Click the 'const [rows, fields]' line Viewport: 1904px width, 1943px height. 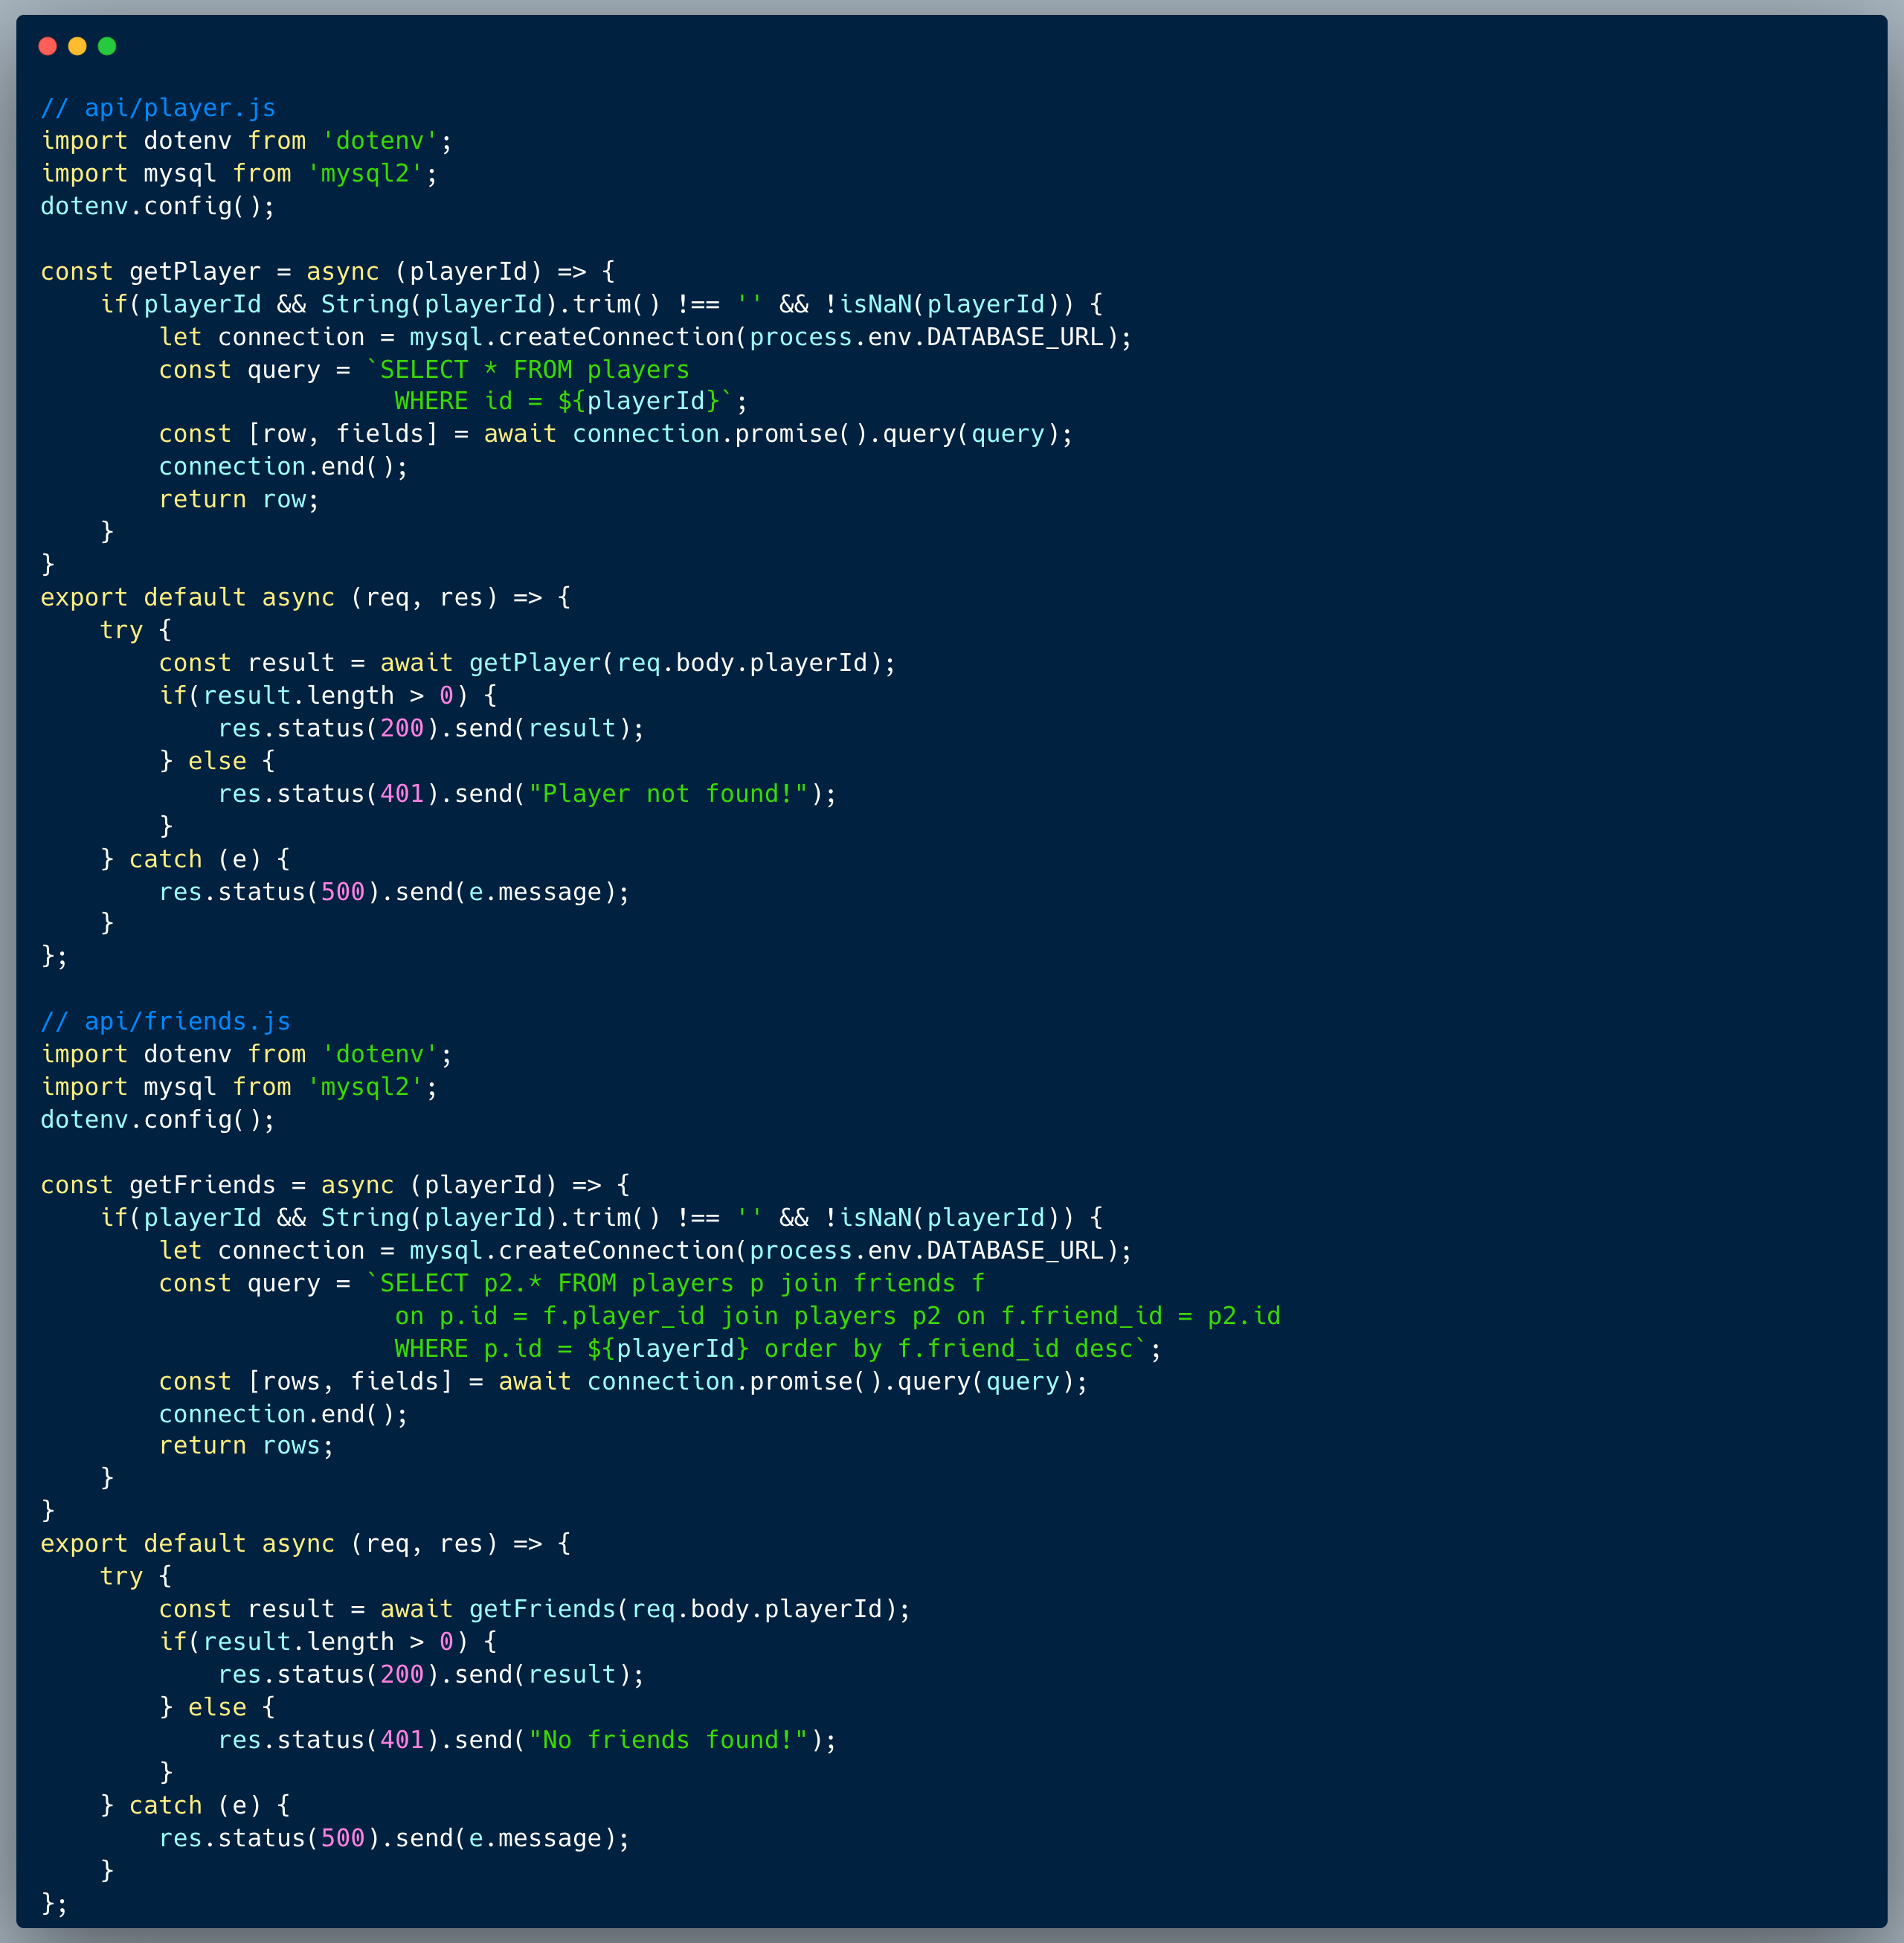pos(623,1381)
